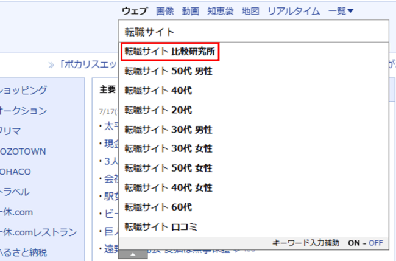Choose suggestion 転職サイト 50代 男性

tap(168, 71)
